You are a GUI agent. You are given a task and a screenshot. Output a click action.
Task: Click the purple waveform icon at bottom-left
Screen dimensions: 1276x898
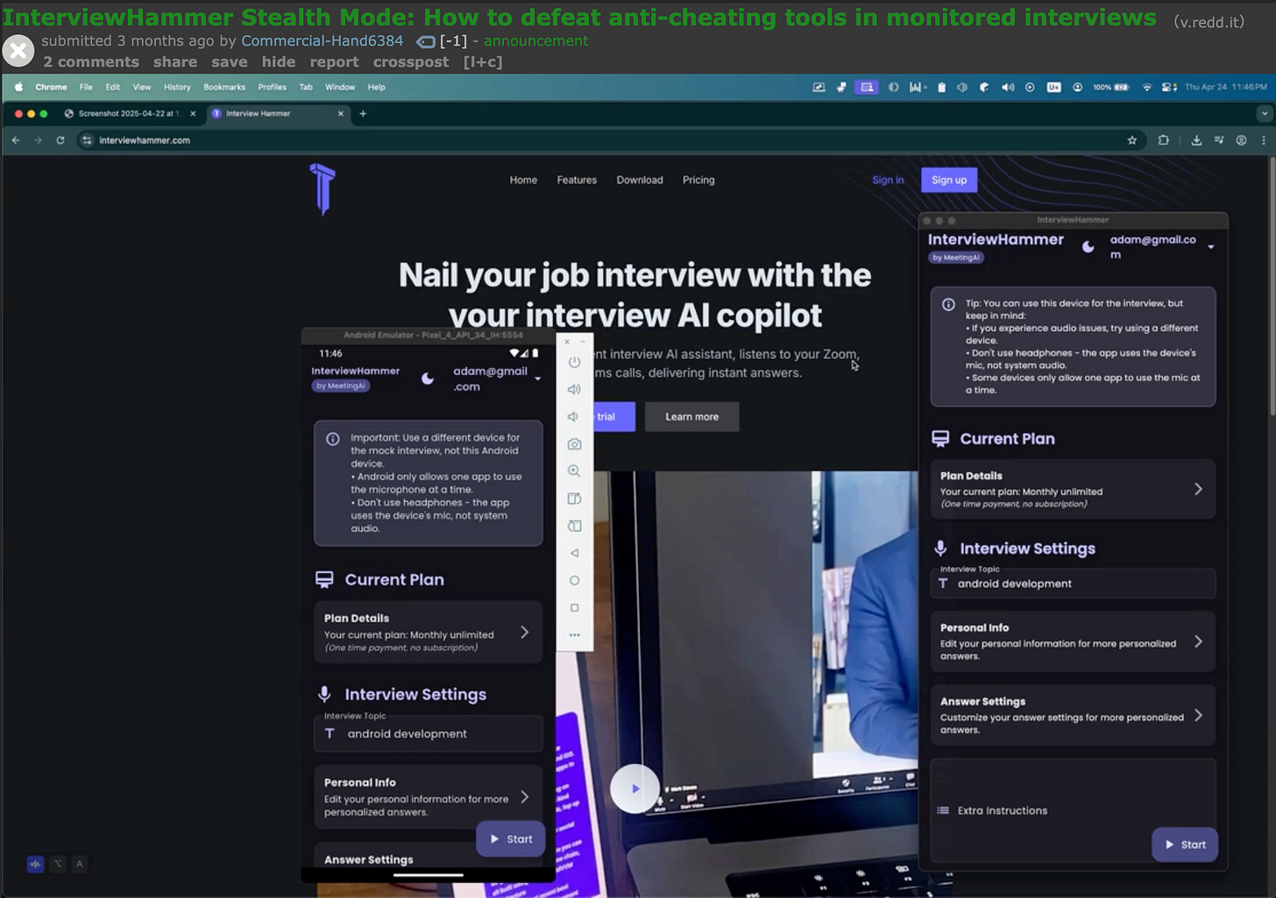[35, 864]
